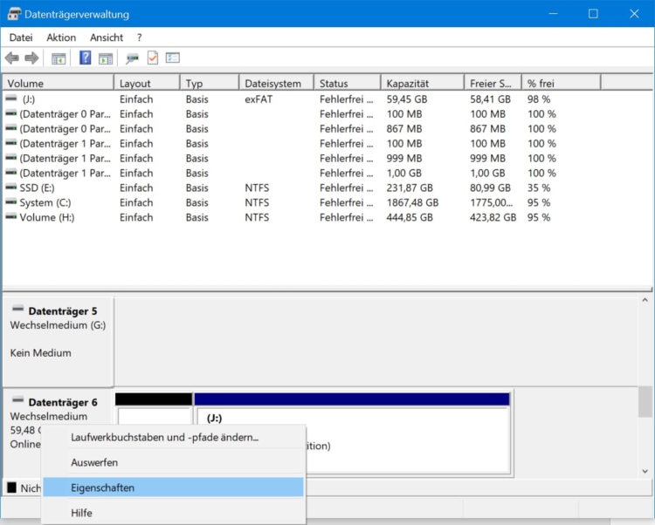Open the Aktion menu

coord(61,37)
